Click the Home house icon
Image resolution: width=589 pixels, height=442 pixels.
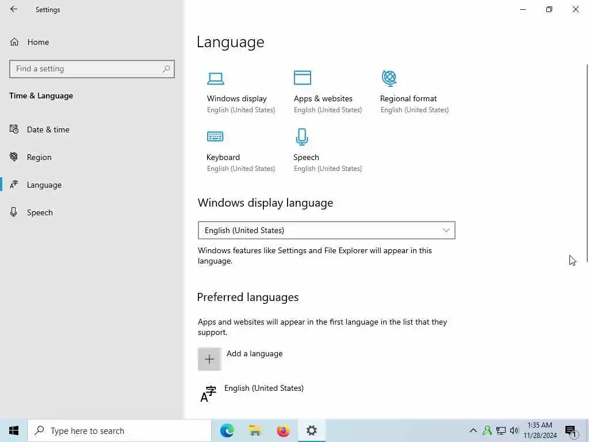click(14, 42)
